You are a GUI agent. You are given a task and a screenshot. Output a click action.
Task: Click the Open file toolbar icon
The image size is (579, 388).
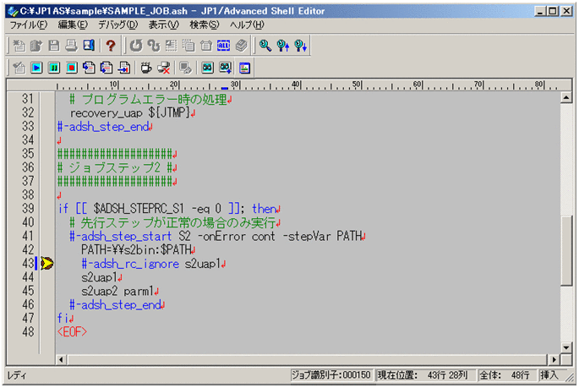(x=36, y=46)
